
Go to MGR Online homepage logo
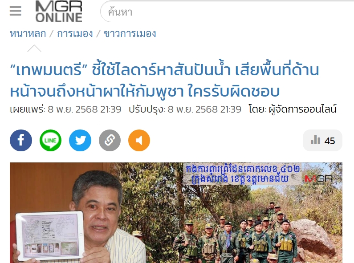pyautogui.click(x=59, y=11)
